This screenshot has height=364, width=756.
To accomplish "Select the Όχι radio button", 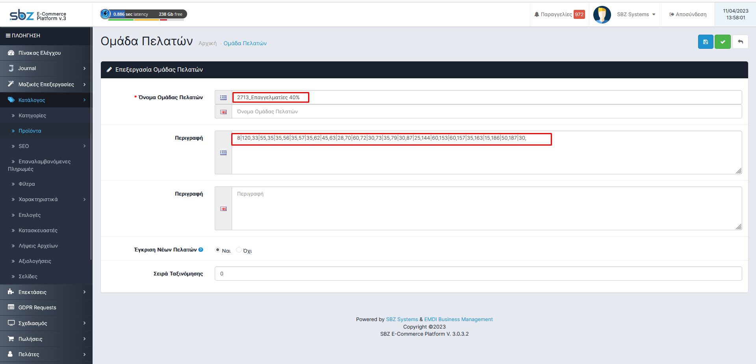I will pyautogui.click(x=239, y=250).
